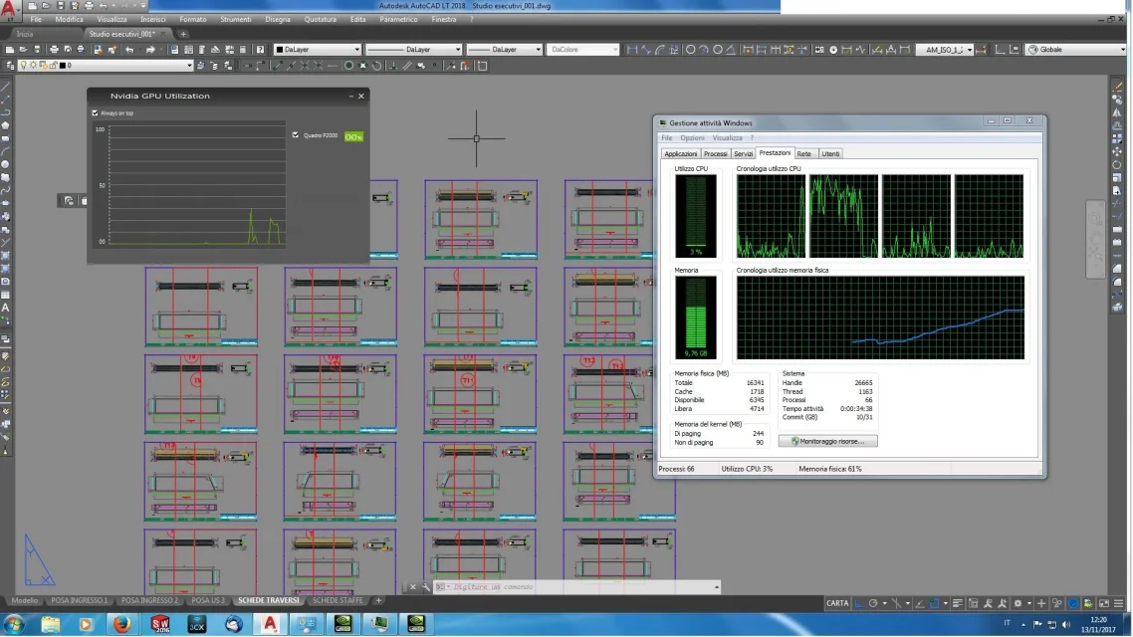This screenshot has height=637, width=1133.
Task: Uncheck the Quadro P2000 checkbox
Action: tap(296, 135)
